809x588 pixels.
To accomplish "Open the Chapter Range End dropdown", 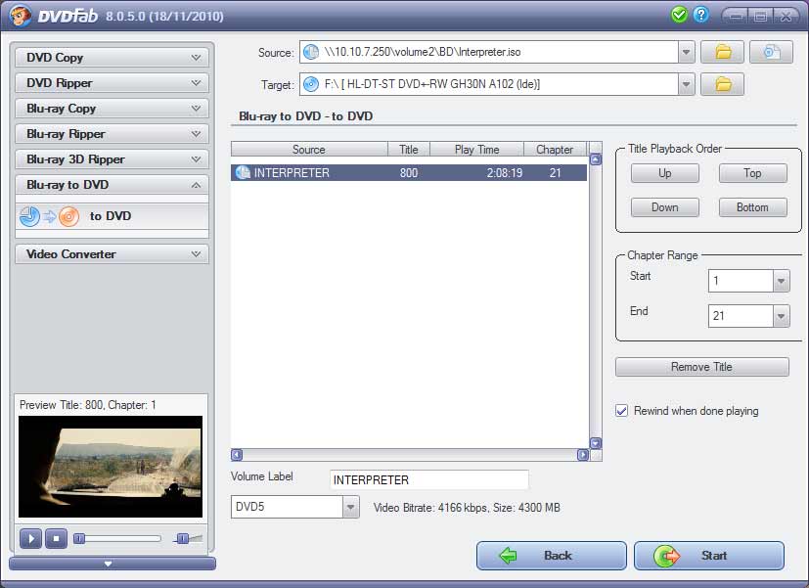I will coord(782,316).
